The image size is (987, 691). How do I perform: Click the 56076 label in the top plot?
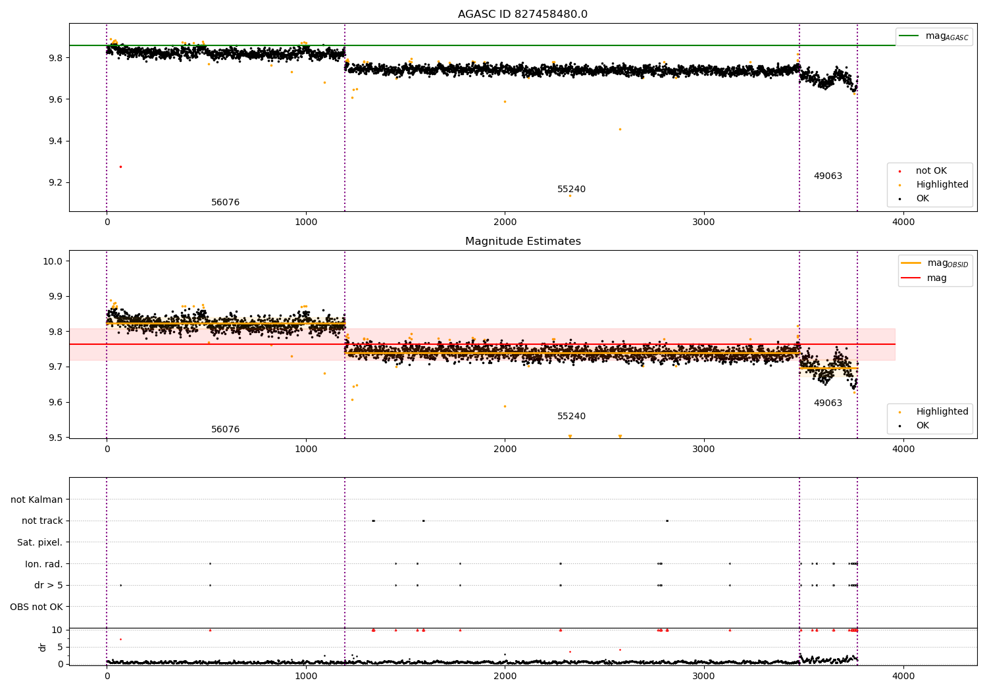[x=225, y=203]
